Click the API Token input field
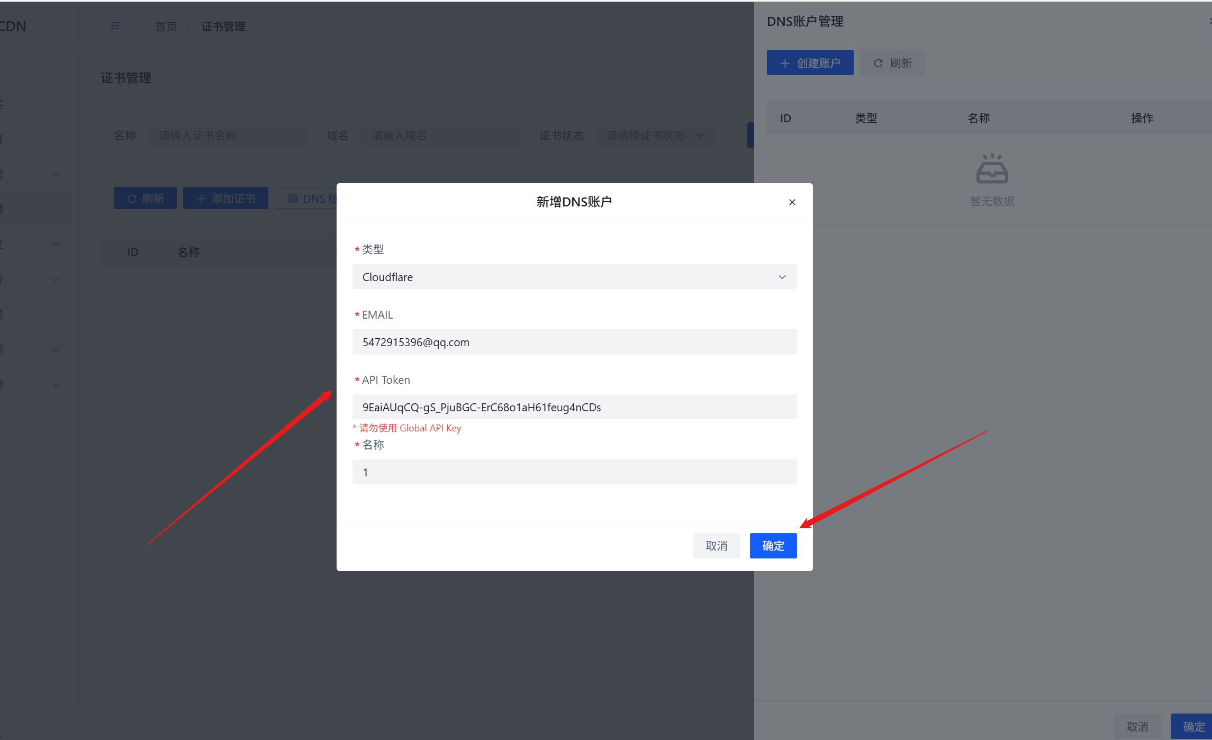 [574, 407]
